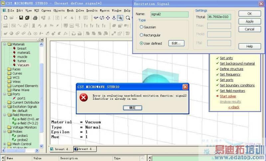Select the Zoom window rectangle icon
Viewport: 266px width, 161px height.
click(x=120, y=18)
